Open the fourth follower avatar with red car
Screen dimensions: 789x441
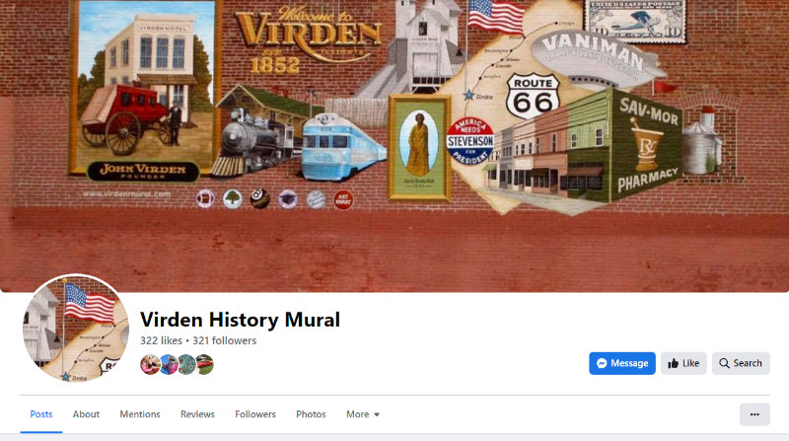pyautogui.click(x=205, y=364)
